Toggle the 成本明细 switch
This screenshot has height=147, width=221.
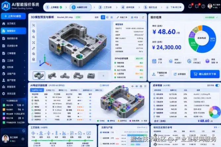click(x=217, y=85)
